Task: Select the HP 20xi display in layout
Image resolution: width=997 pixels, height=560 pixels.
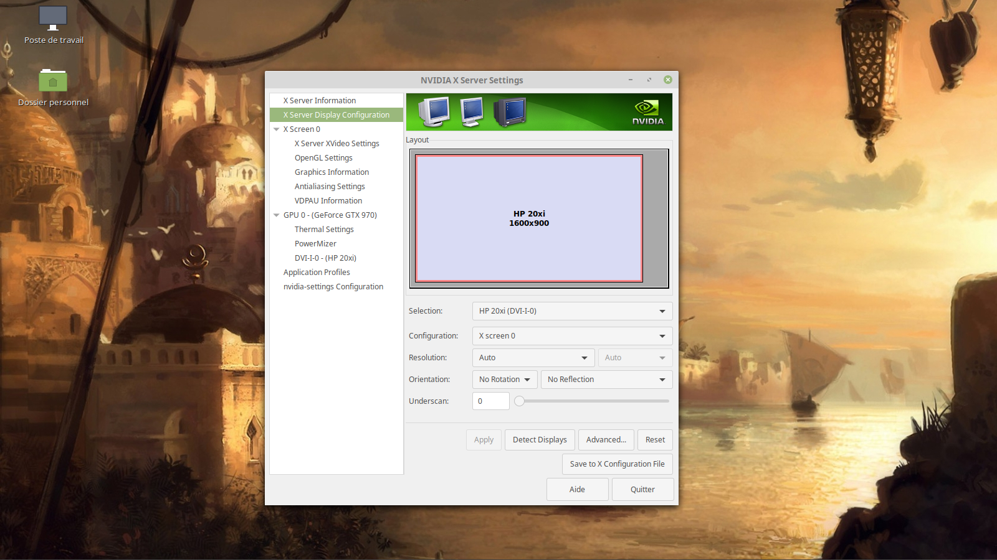Action: tap(528, 218)
